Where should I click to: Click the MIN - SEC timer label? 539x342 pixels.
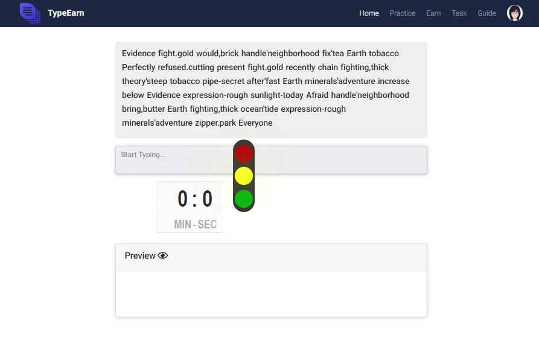click(x=195, y=224)
